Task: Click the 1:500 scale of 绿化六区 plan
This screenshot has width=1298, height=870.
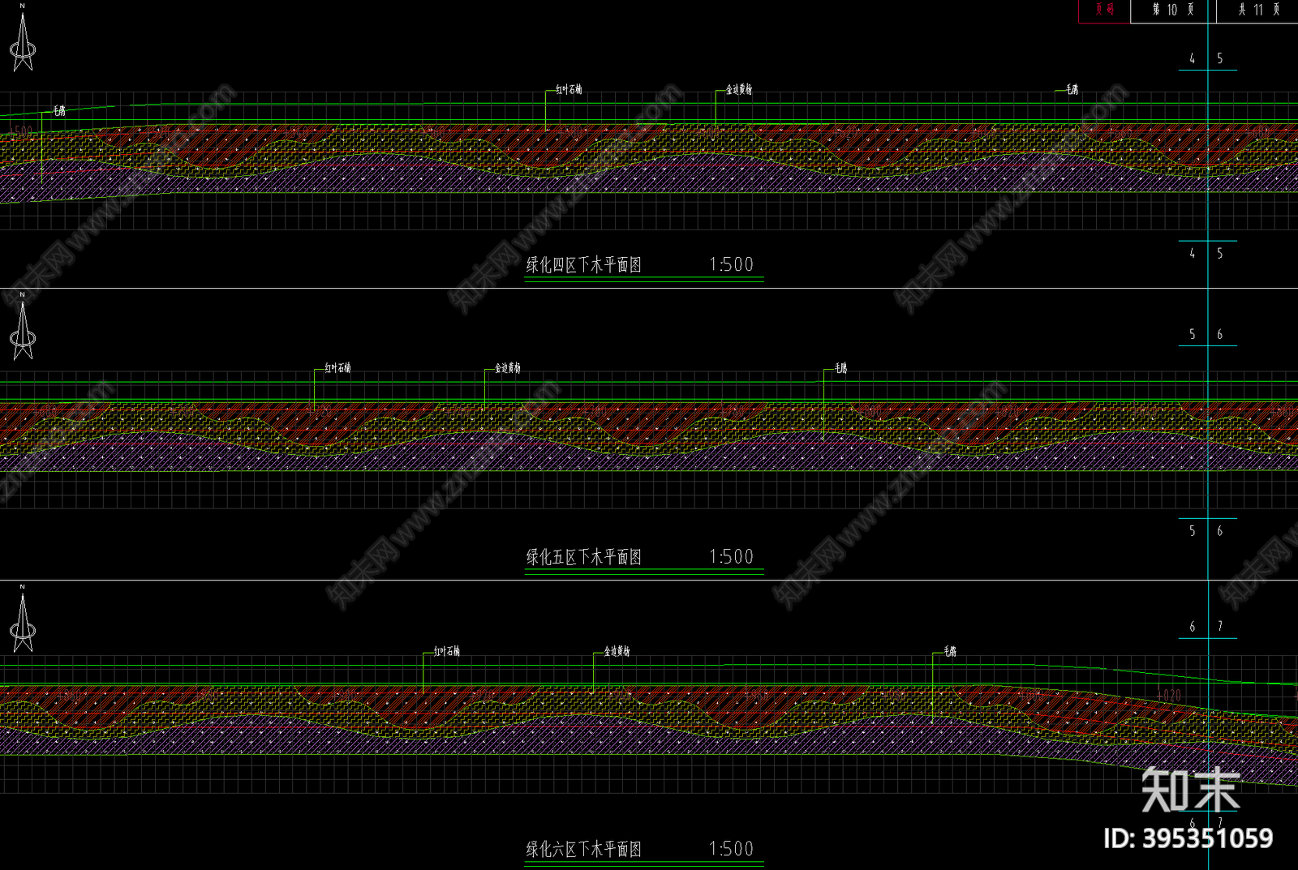Action: (731, 849)
